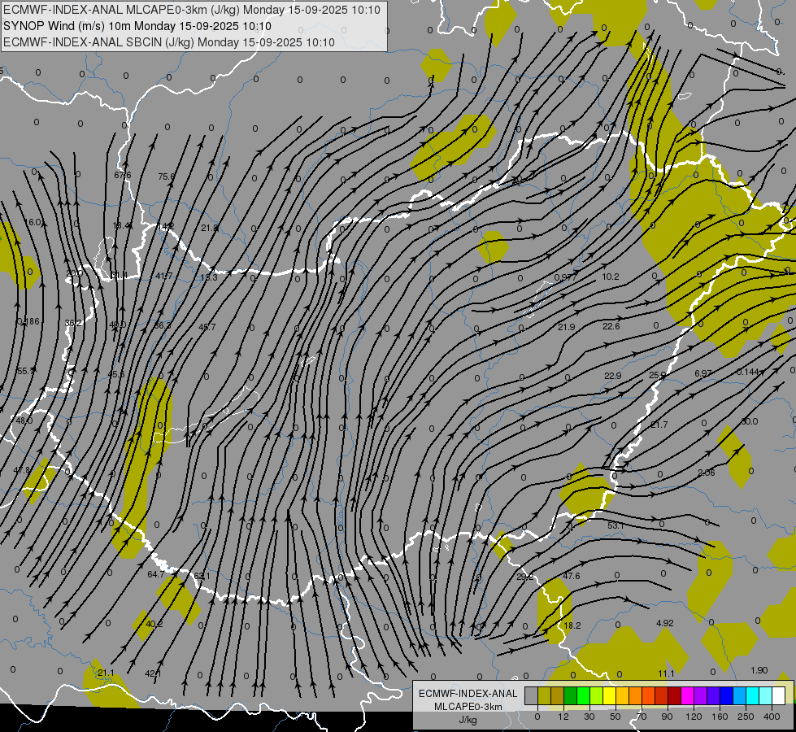Click the lime yellow-green legend swatch
The height and width of the screenshot is (732, 796).
tap(597, 695)
